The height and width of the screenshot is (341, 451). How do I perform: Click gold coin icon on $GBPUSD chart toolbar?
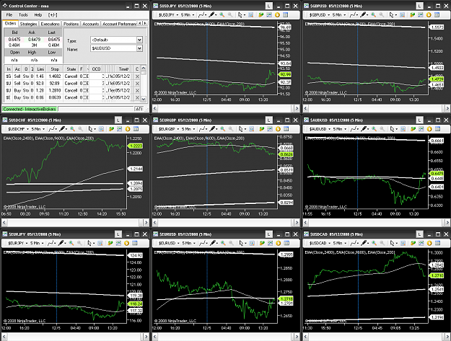(x=429, y=14)
